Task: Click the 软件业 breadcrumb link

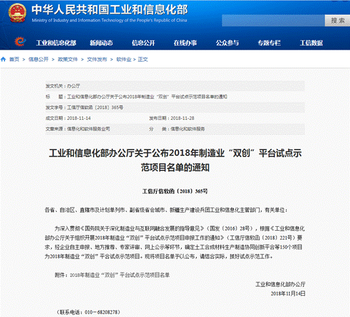Action: (124, 59)
